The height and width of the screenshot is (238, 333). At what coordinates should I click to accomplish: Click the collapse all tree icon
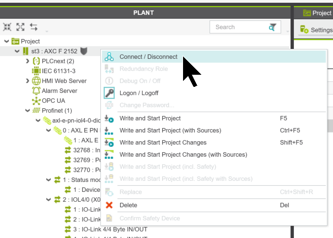point(7,26)
